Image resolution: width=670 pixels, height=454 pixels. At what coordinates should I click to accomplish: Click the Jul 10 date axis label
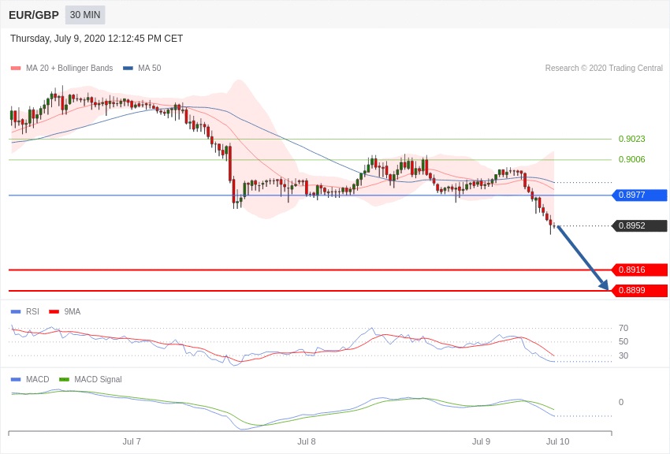click(x=557, y=442)
